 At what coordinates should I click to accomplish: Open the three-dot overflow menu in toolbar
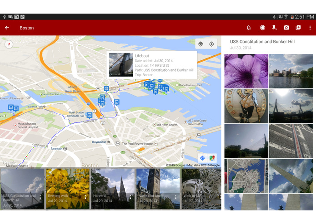(310, 28)
